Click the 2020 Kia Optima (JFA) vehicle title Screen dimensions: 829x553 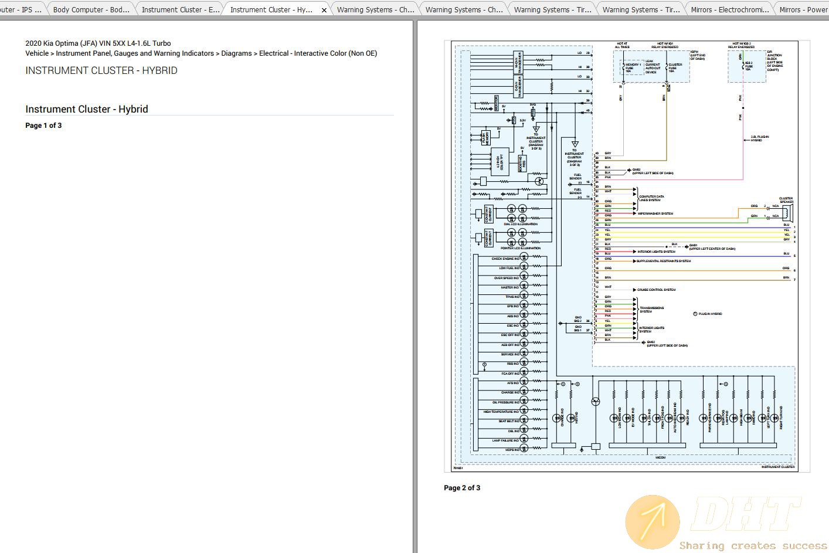(x=98, y=43)
